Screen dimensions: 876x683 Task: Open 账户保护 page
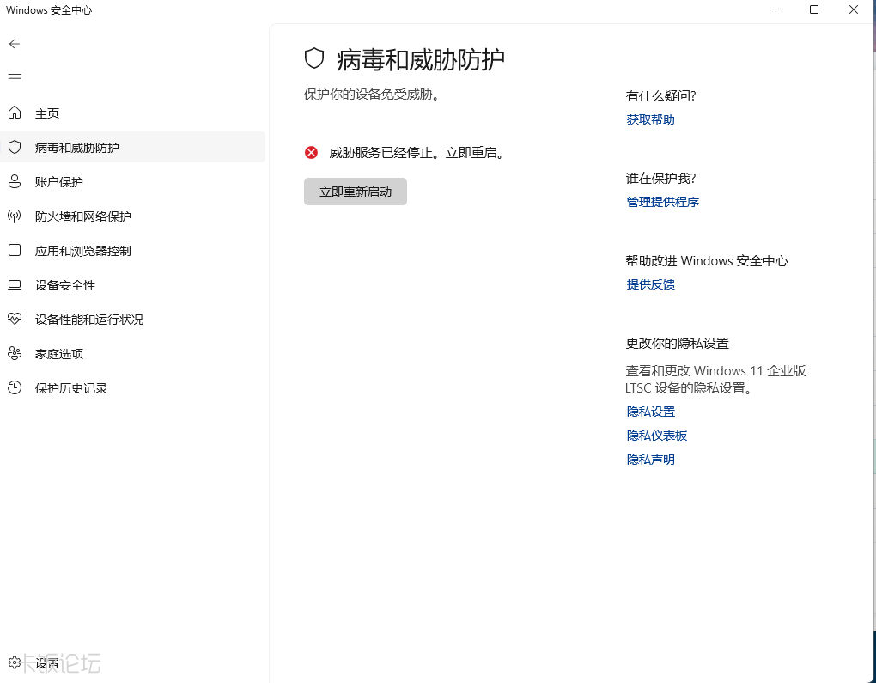click(x=132, y=181)
